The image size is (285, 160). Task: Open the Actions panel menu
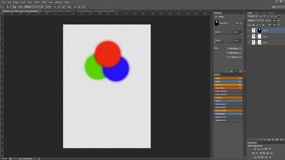(244, 75)
